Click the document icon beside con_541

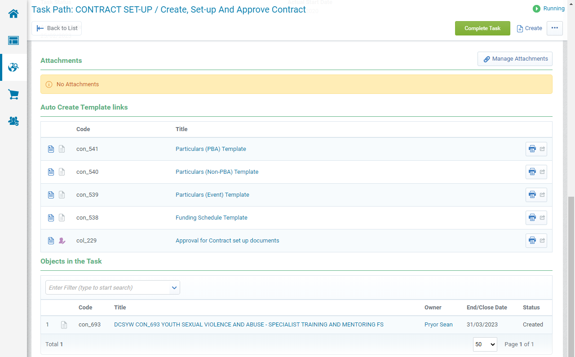point(51,149)
